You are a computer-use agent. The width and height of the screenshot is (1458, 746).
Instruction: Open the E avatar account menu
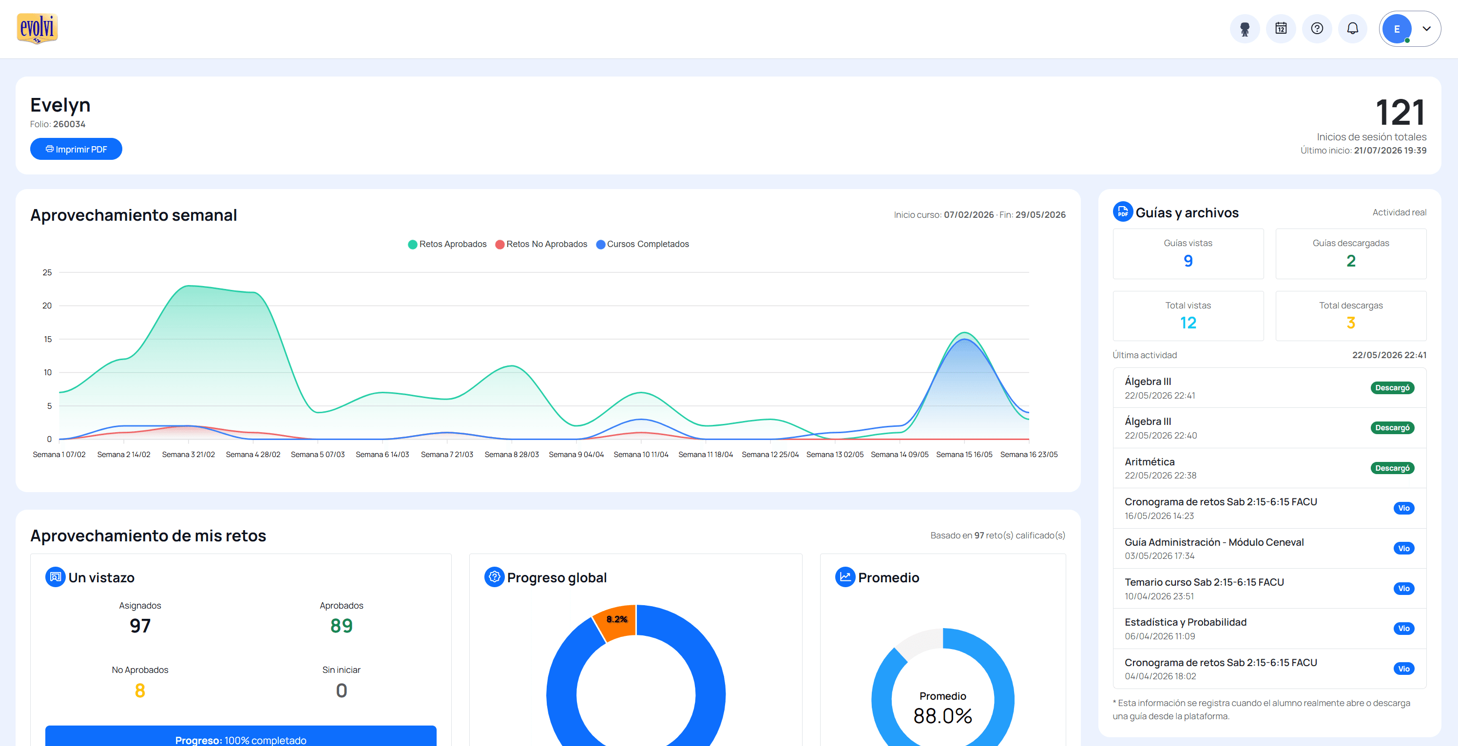pos(1396,29)
